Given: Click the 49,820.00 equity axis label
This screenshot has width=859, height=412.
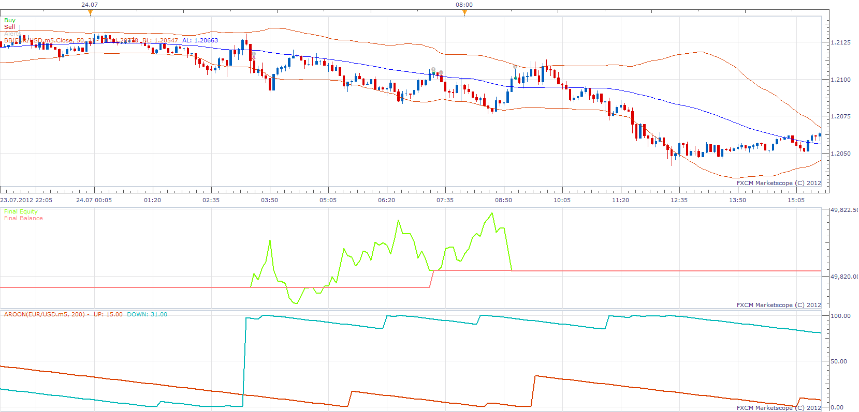Looking at the screenshot, I should pyautogui.click(x=844, y=277).
